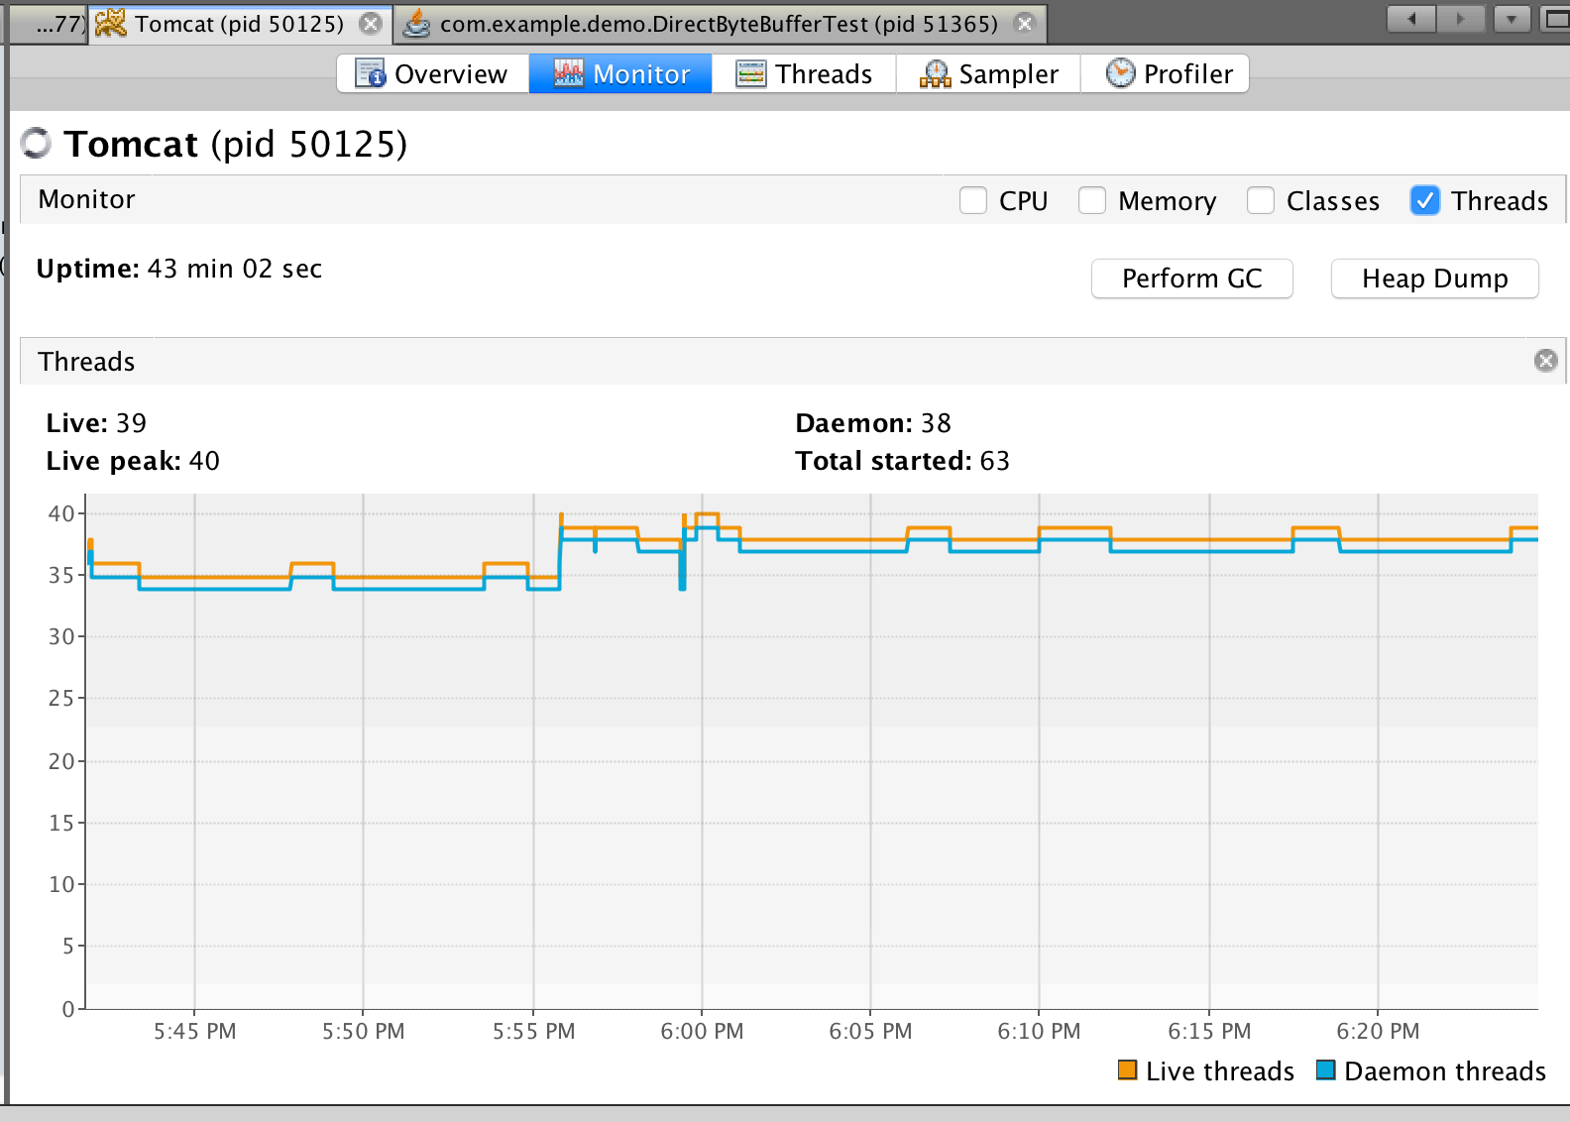Click the 5:50 PM time axis label

364,1031
